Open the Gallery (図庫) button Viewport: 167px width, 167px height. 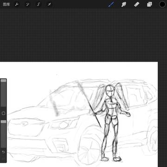(6, 4)
